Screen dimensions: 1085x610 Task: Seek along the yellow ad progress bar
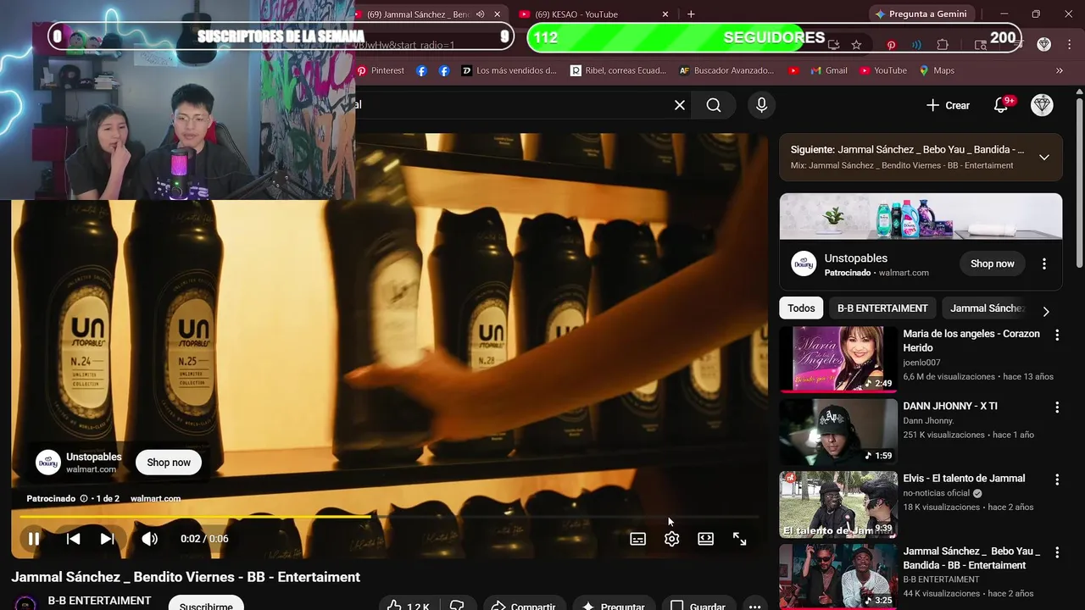[389, 516]
